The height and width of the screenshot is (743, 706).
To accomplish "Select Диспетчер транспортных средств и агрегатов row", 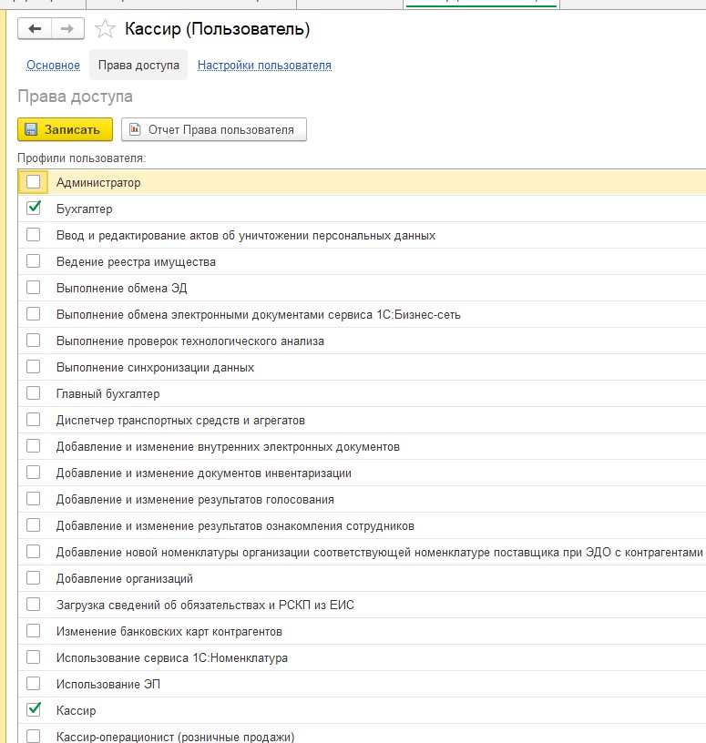I will coord(363,420).
